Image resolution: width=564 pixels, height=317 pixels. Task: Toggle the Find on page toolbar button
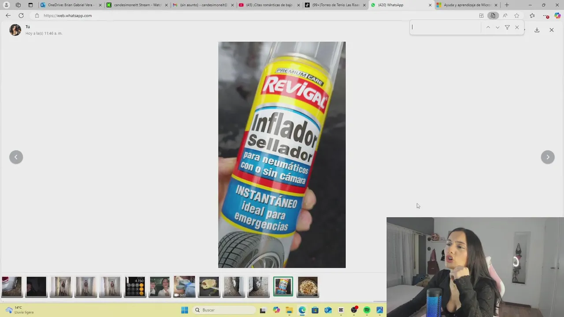493,15
